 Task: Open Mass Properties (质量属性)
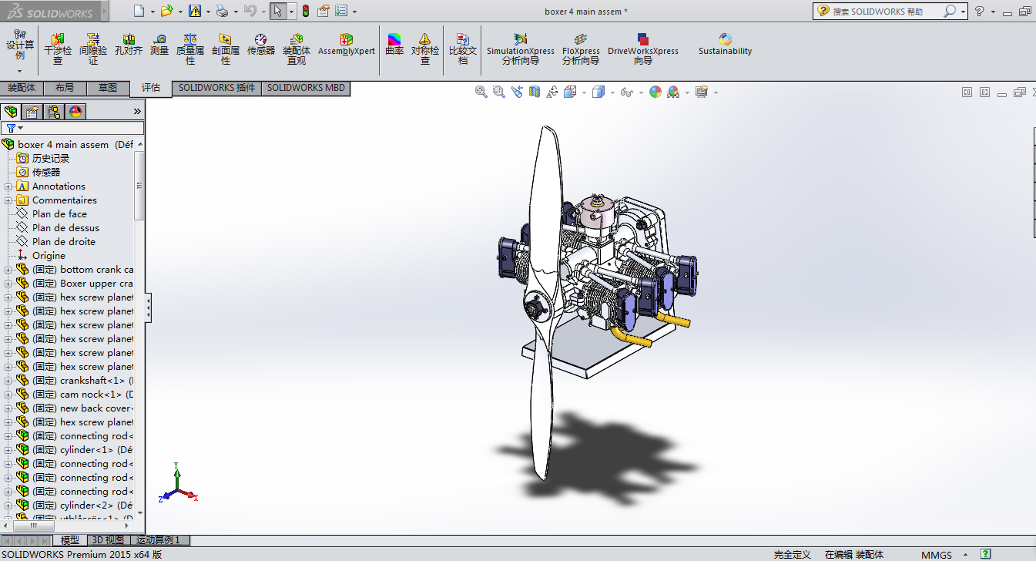click(190, 49)
